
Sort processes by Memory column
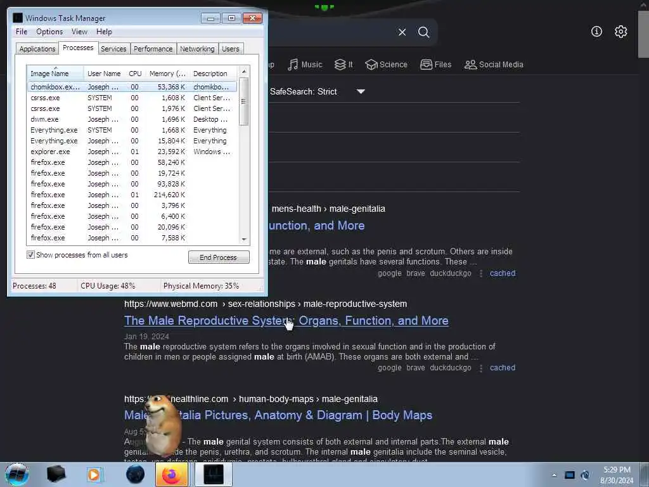[167, 74]
